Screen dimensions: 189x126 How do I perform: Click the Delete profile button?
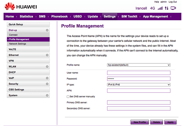coord(156,122)
